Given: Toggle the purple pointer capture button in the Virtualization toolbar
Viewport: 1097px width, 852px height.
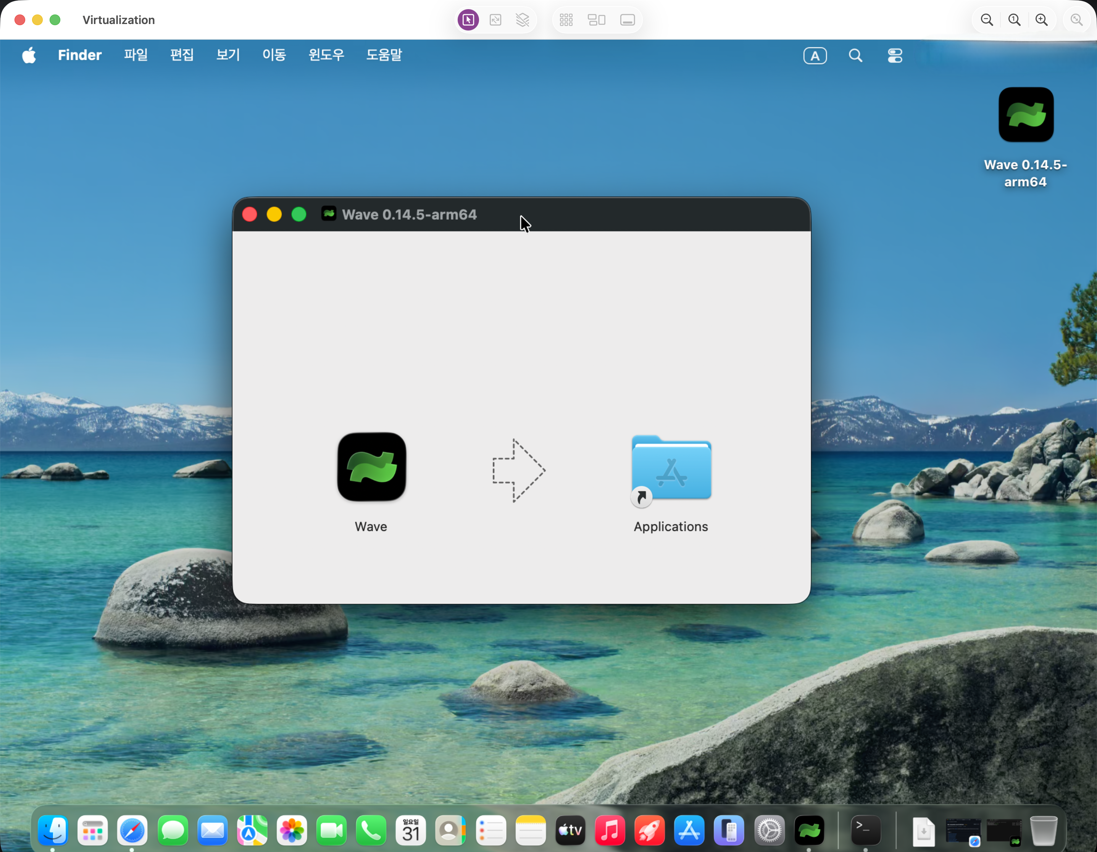Looking at the screenshot, I should 468,20.
